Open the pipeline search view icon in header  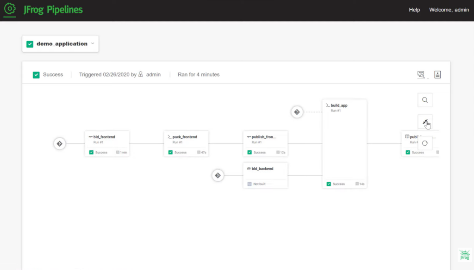tap(421, 74)
